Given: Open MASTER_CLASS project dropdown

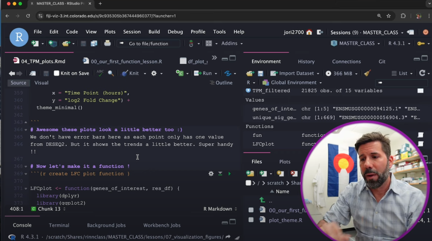Looking at the screenshot, I should click(x=355, y=44).
